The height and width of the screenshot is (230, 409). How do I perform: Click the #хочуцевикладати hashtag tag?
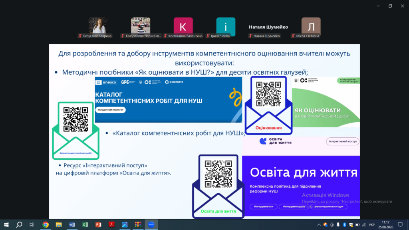tap(294, 206)
